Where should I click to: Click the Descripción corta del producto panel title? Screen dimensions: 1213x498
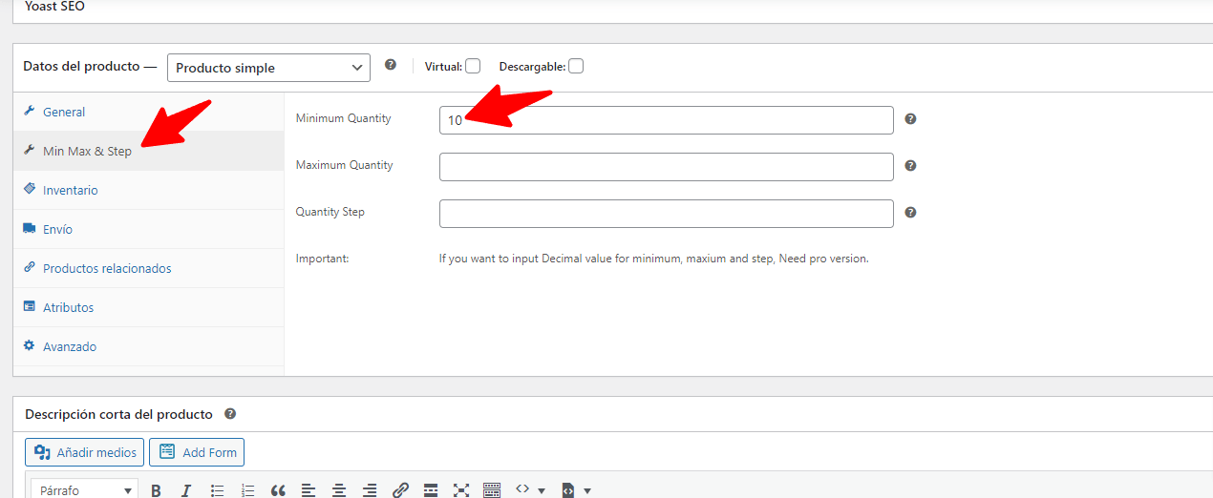tap(118, 414)
